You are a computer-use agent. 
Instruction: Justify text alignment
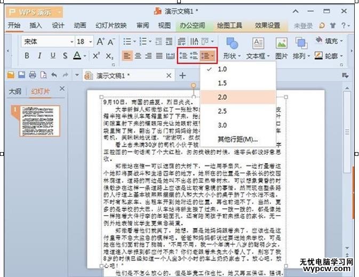pos(159,56)
